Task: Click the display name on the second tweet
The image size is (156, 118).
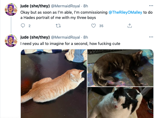Action: 35,37
